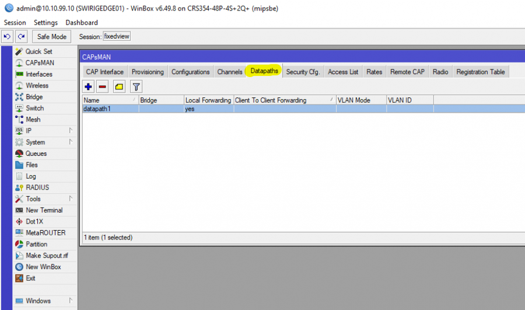The width and height of the screenshot is (525, 310).
Task: Switch to the Security Cfg. tab
Action: coord(303,72)
